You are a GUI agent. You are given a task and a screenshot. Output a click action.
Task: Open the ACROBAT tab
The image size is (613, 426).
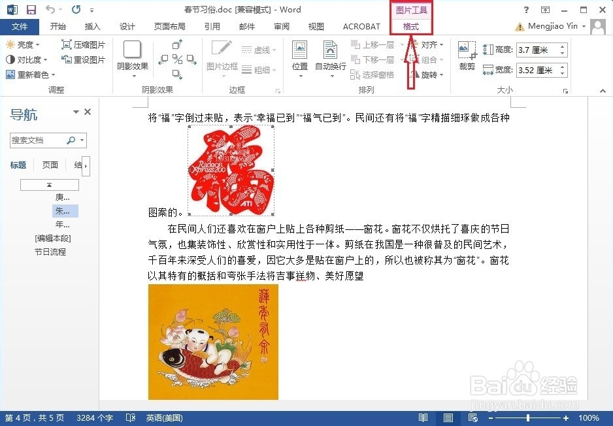pos(361,27)
